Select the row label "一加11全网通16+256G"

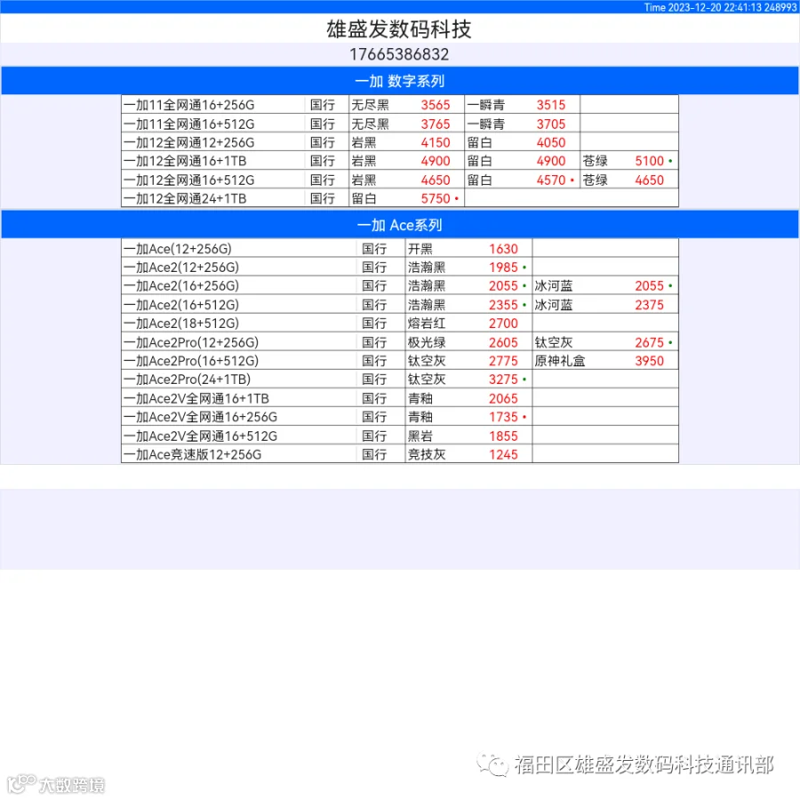click(x=189, y=105)
